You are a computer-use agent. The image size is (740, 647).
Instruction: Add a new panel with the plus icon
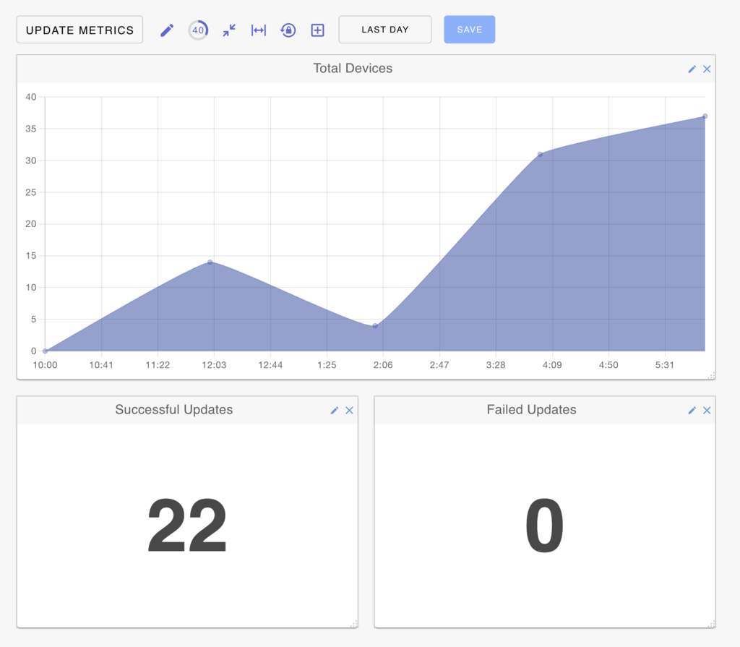pos(318,30)
